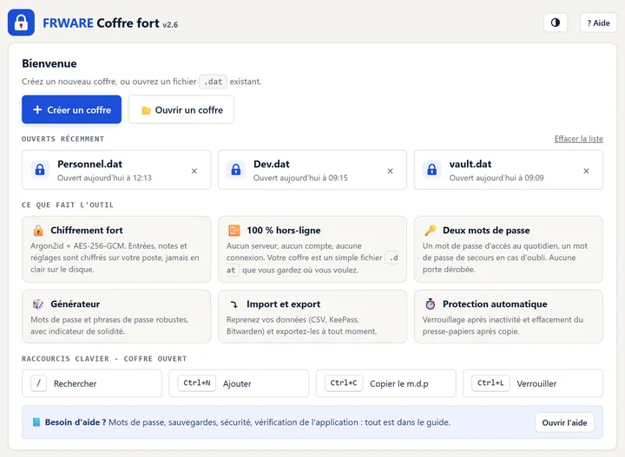Open the Aide help button
The width and height of the screenshot is (625, 457).
(x=598, y=23)
